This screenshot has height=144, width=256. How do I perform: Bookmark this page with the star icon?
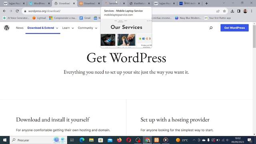pyautogui.click(x=224, y=11)
